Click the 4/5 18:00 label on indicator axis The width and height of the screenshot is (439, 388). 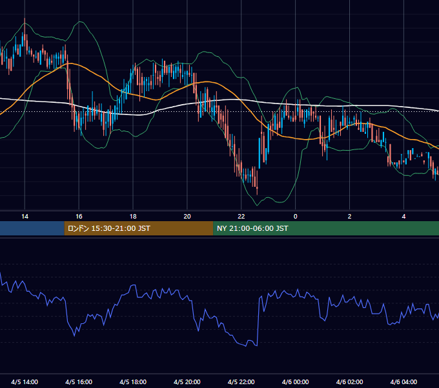click(133, 382)
